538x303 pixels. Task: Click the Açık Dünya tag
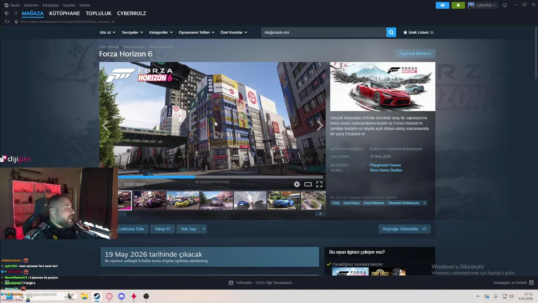click(351, 203)
